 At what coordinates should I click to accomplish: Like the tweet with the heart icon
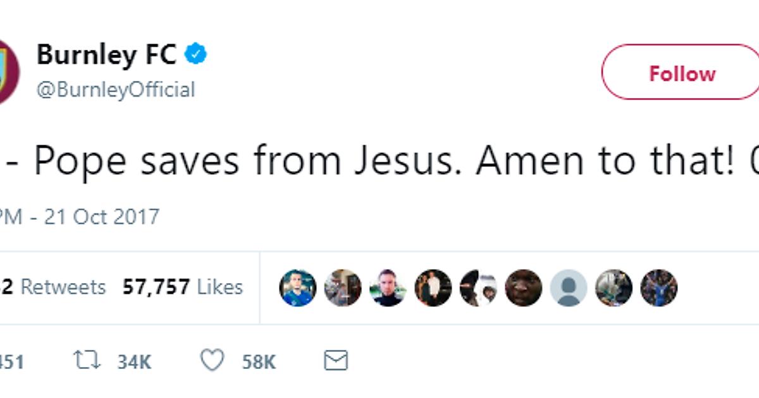(x=212, y=361)
